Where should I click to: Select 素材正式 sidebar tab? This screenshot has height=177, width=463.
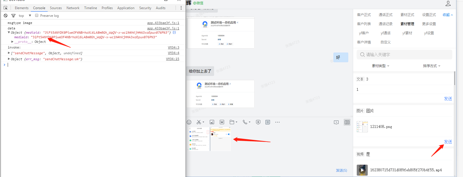[x=407, y=15]
